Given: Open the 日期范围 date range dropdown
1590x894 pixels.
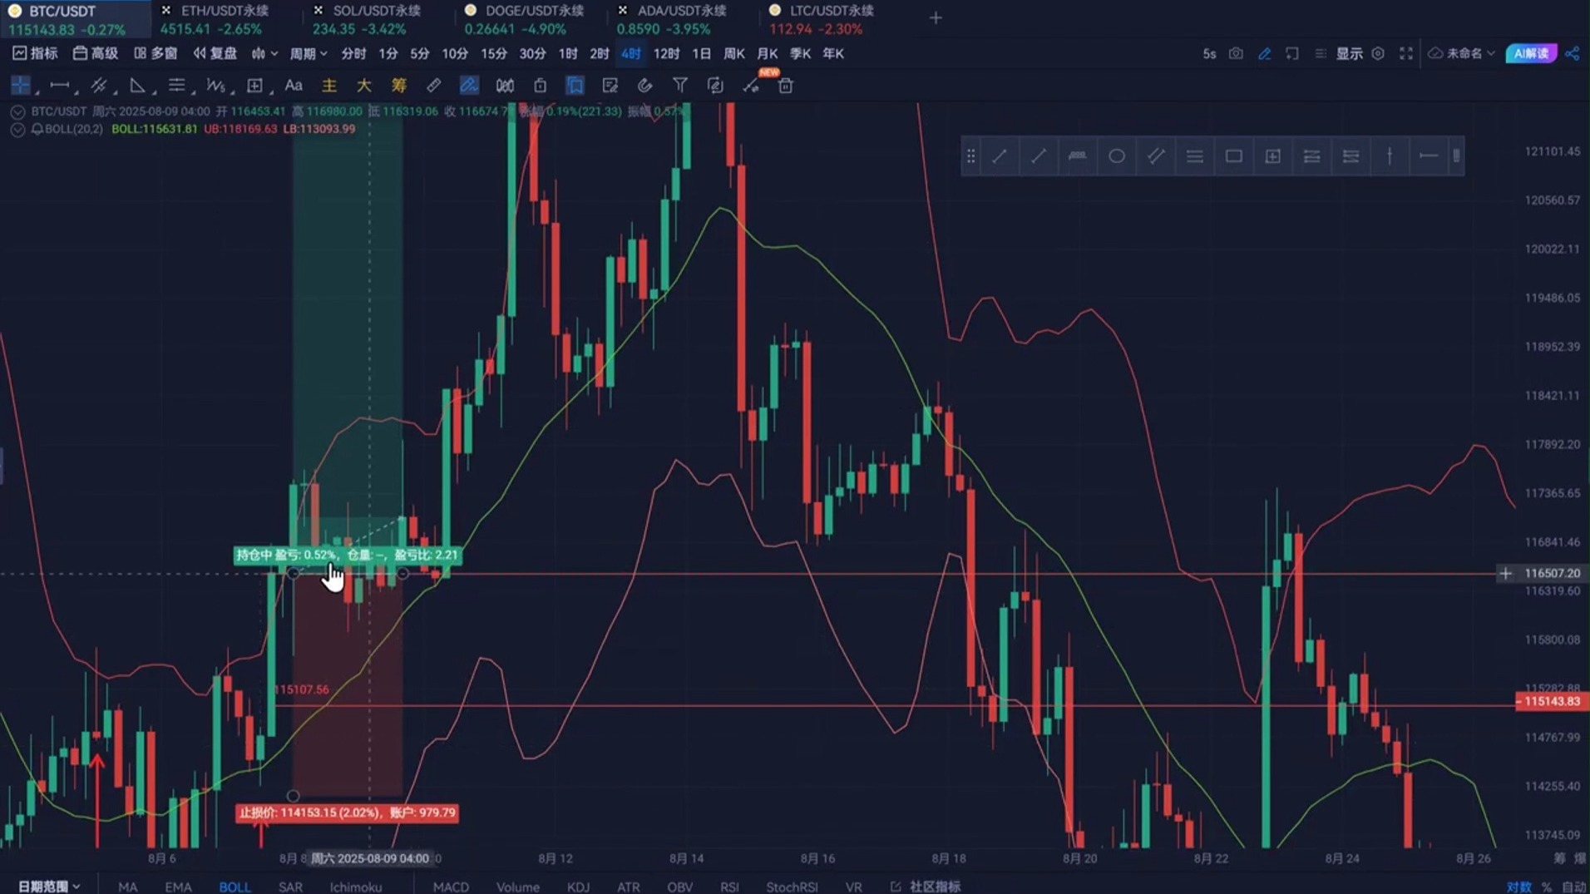Looking at the screenshot, I should 49,887.
